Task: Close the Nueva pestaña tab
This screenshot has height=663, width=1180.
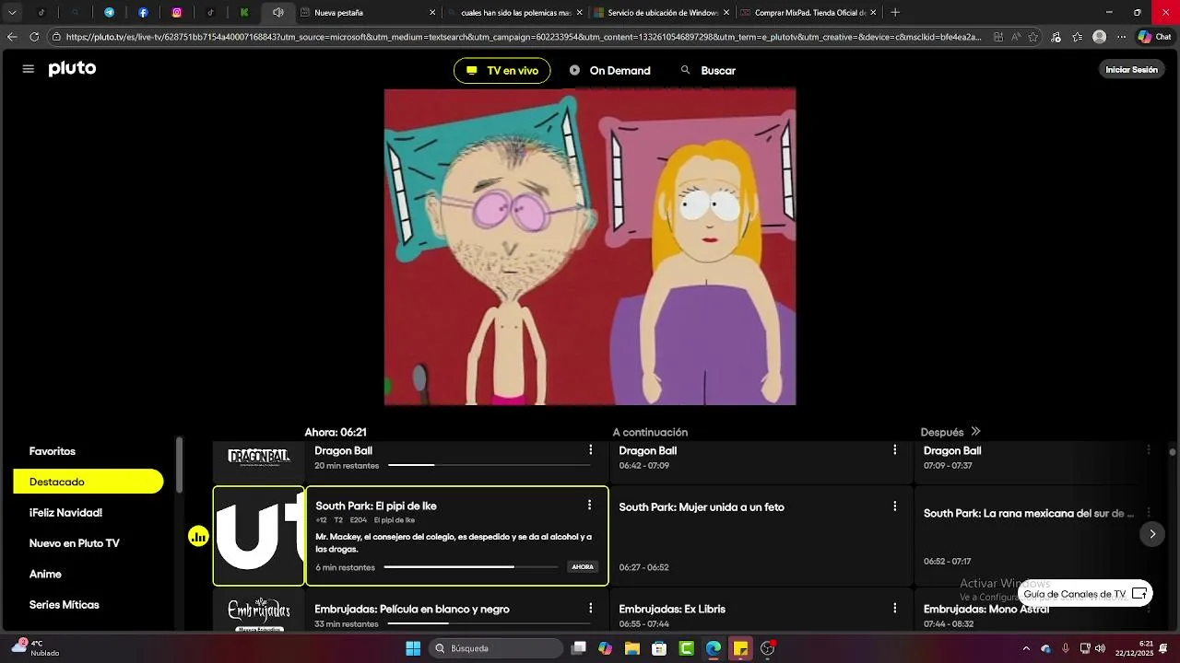Action: pyautogui.click(x=432, y=13)
